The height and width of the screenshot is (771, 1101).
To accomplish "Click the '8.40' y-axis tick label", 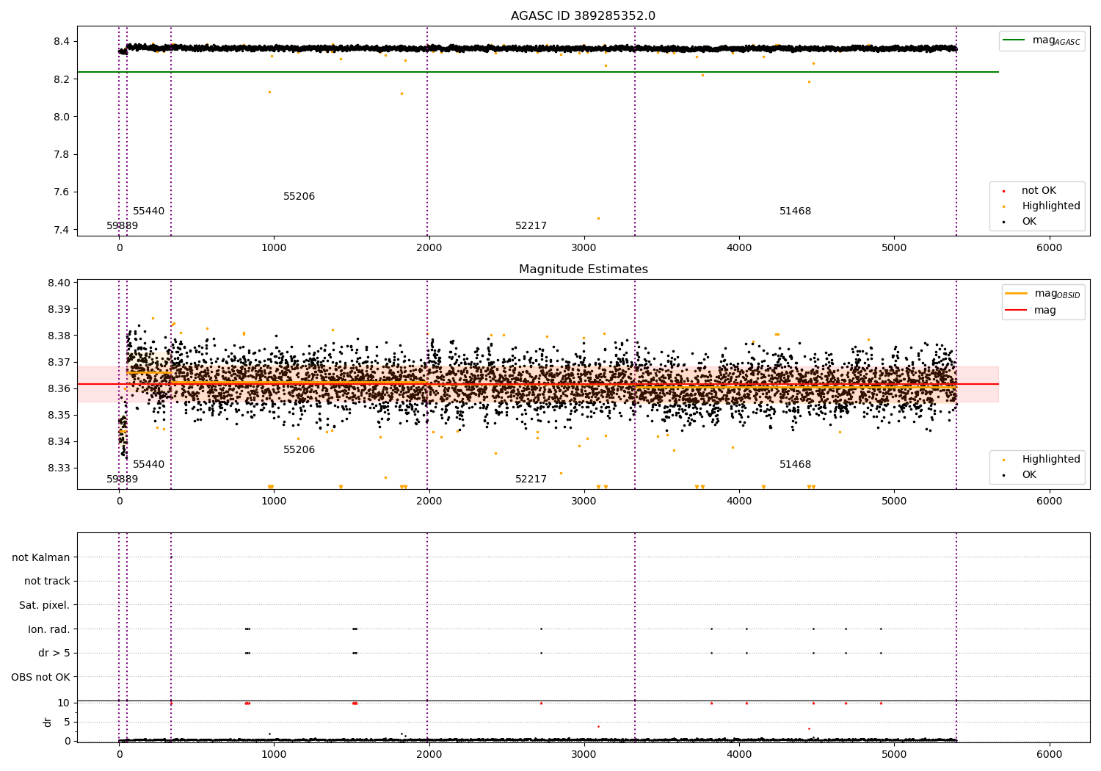I will 59,283.
